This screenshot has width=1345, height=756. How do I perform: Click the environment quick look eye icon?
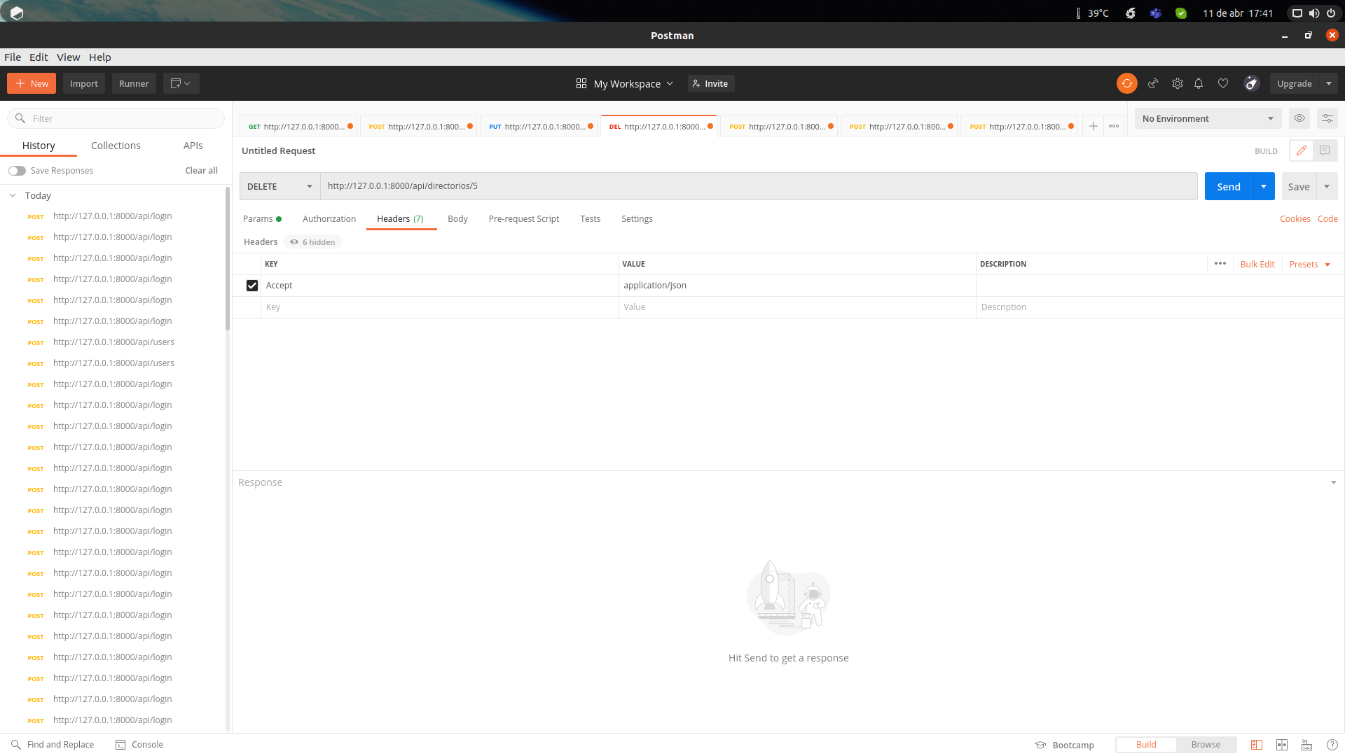pyautogui.click(x=1299, y=118)
